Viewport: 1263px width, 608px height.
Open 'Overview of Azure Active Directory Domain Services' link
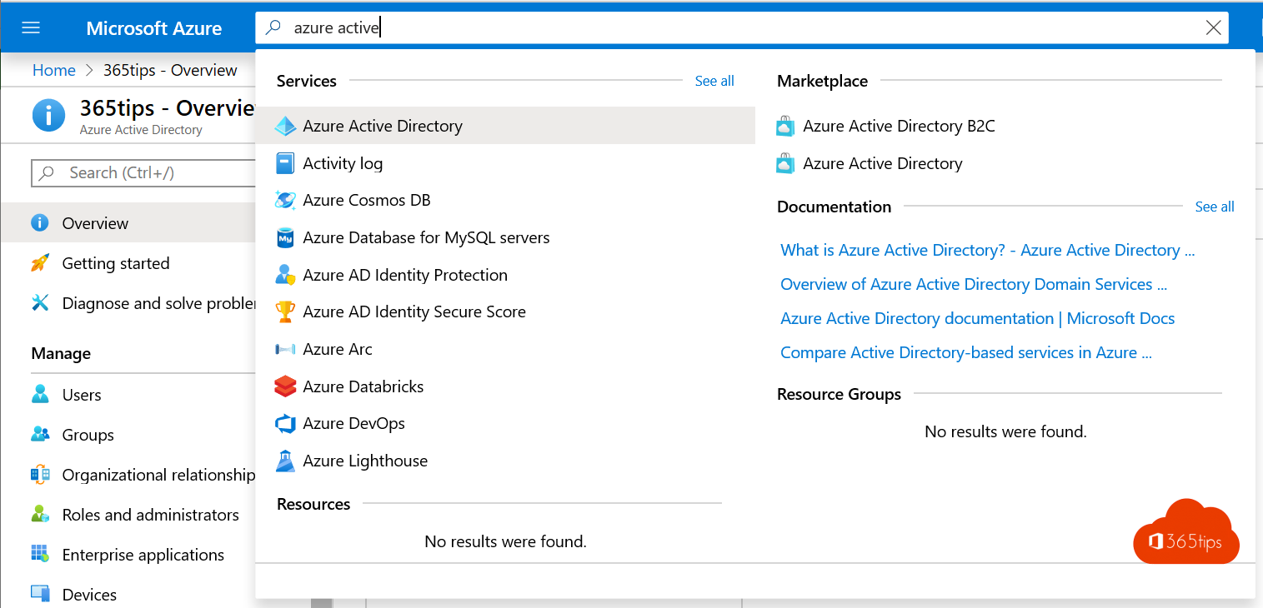click(974, 284)
